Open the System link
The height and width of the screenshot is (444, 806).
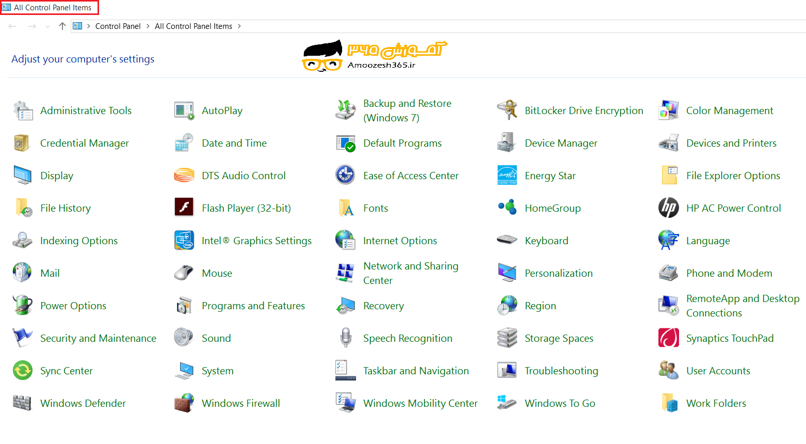(x=218, y=371)
